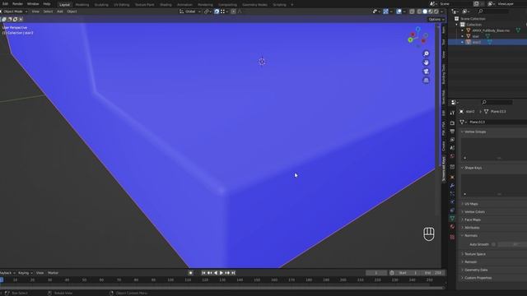Open the Tool properties tab icon
527x296 pixels.
tap(452, 113)
